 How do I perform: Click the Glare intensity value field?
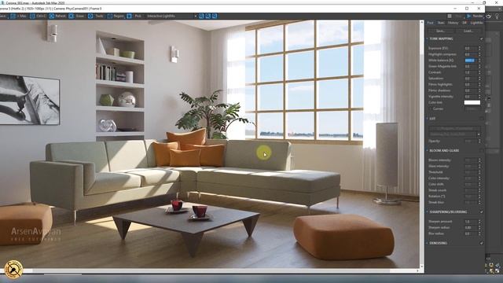click(470, 166)
